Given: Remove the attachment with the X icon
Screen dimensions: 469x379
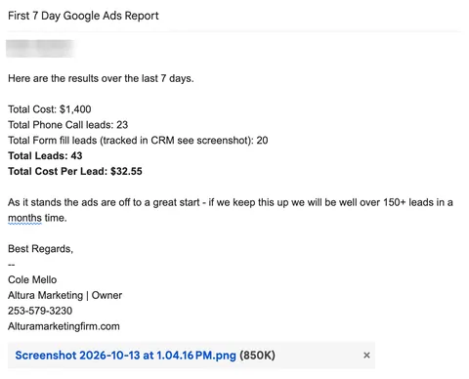Looking at the screenshot, I should (366, 356).
